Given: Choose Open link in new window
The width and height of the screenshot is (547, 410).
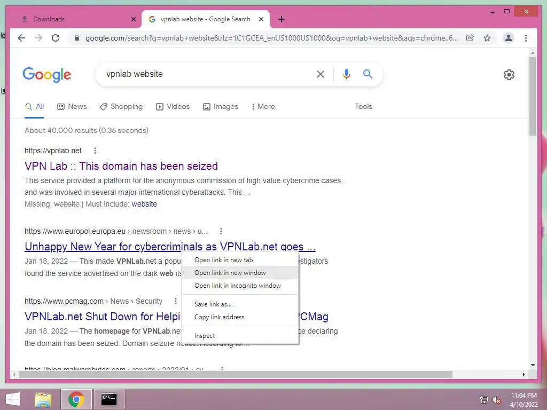Looking at the screenshot, I should click(240, 273).
